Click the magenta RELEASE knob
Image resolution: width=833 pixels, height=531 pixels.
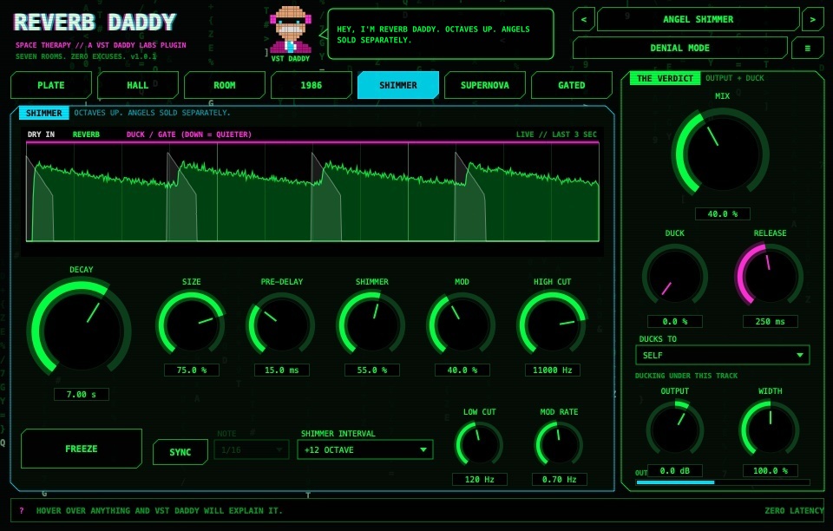pyautogui.click(x=770, y=276)
